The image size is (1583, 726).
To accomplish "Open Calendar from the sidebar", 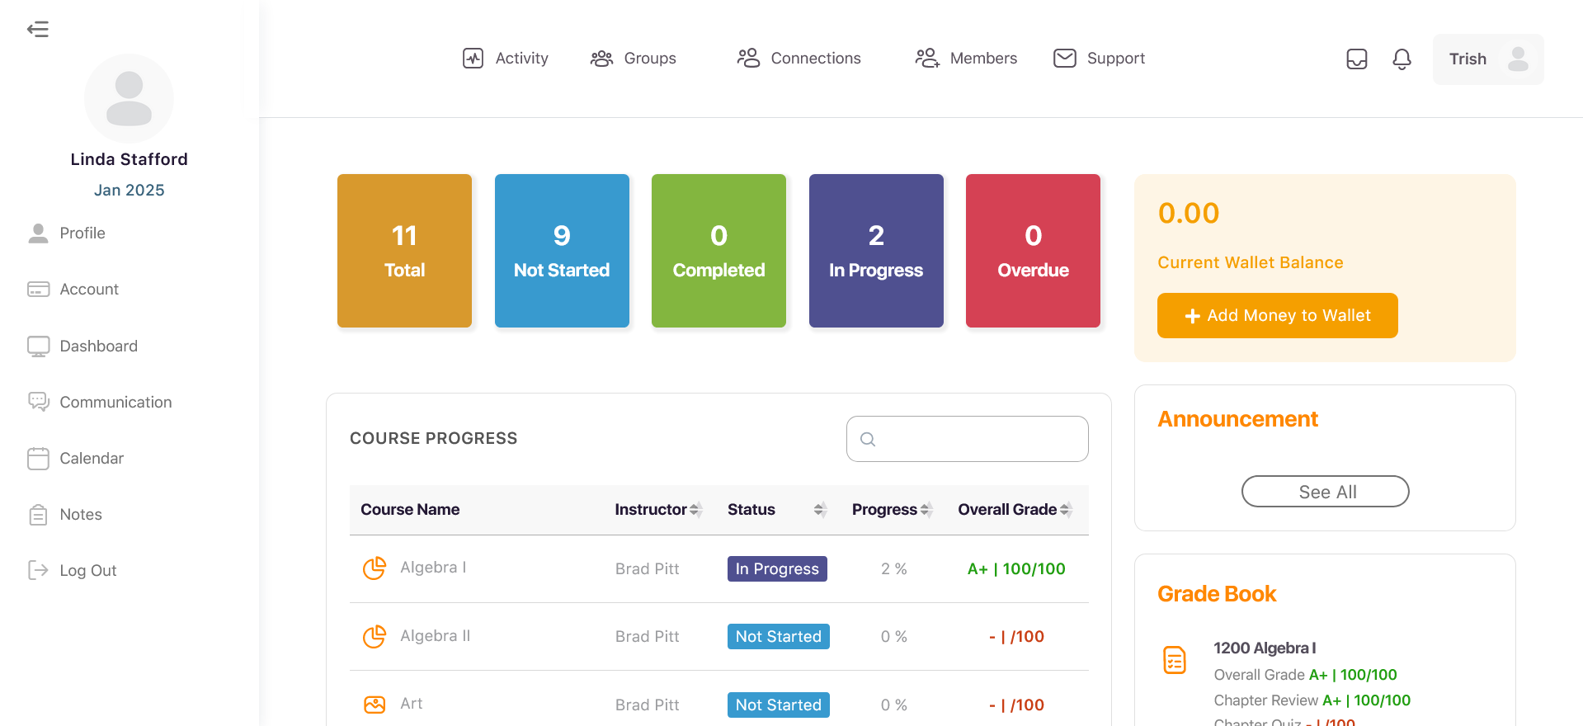I will coord(91,458).
